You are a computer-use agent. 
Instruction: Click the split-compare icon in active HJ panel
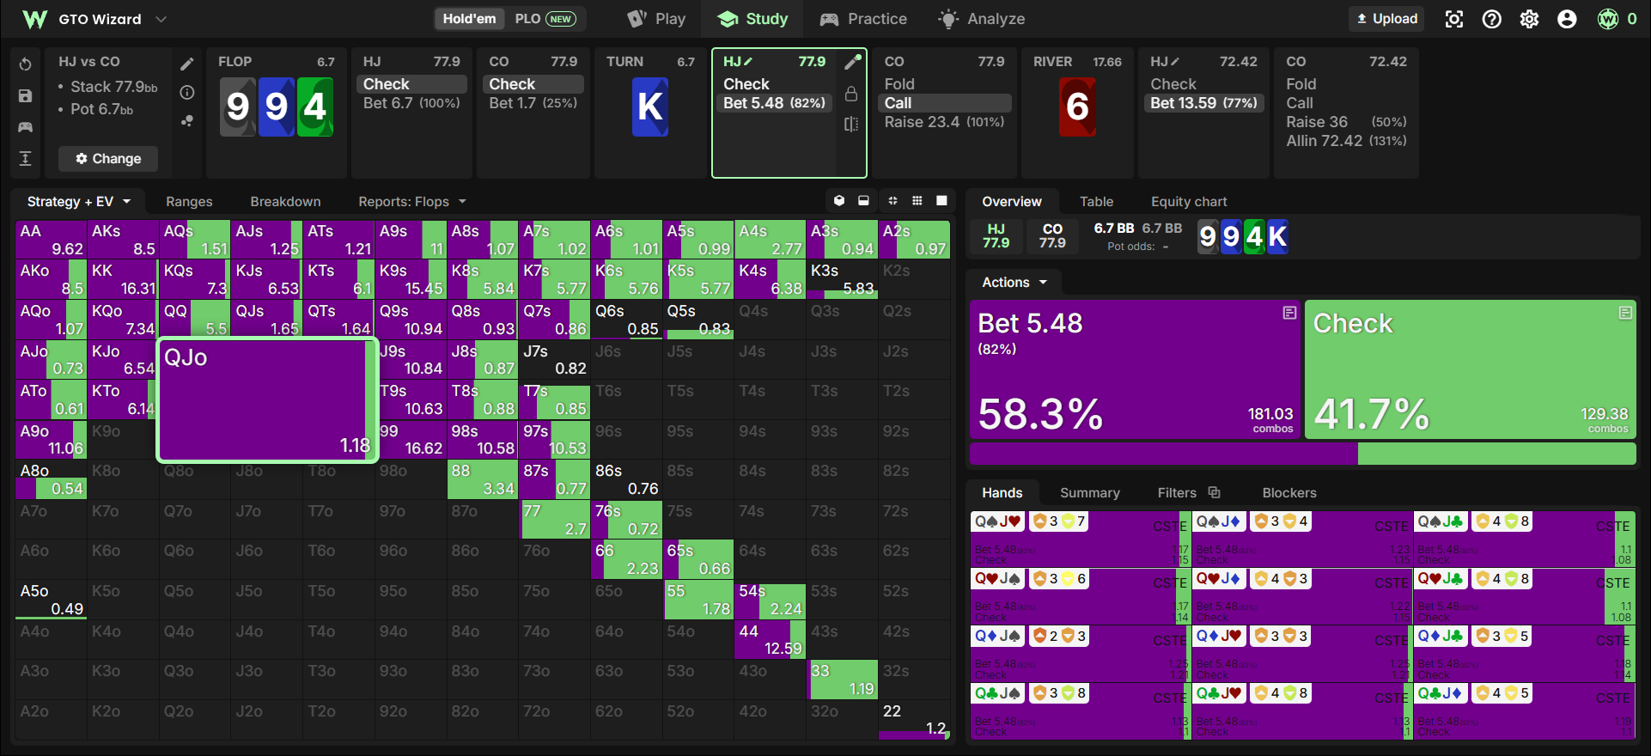(851, 125)
